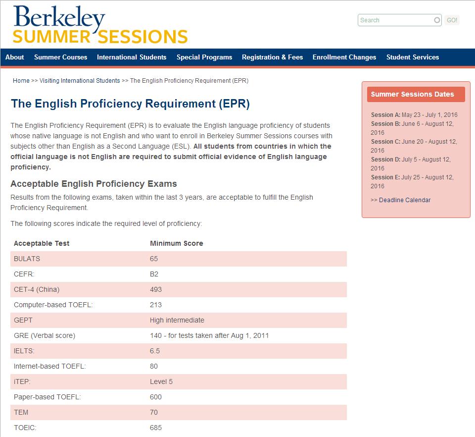This screenshot has width=475, height=437.
Task: Follow the Visiting International Students breadcrumb link
Action: click(80, 81)
